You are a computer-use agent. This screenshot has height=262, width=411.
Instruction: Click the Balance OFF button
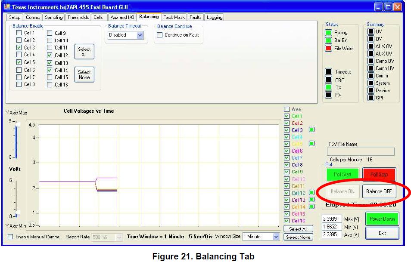coord(379,191)
